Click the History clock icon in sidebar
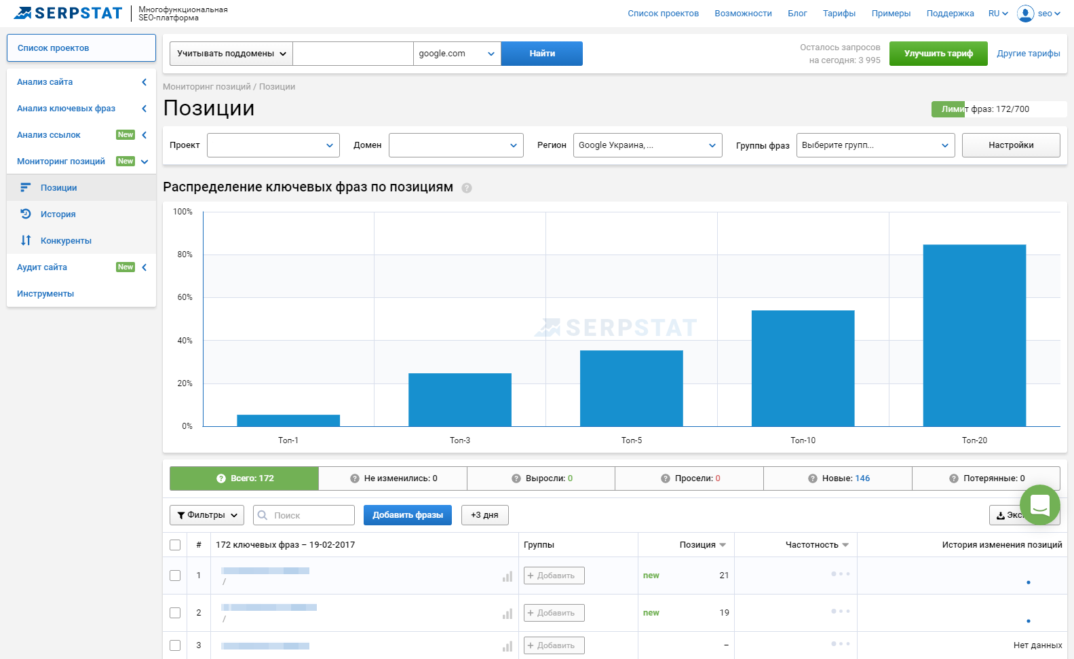 coord(26,214)
